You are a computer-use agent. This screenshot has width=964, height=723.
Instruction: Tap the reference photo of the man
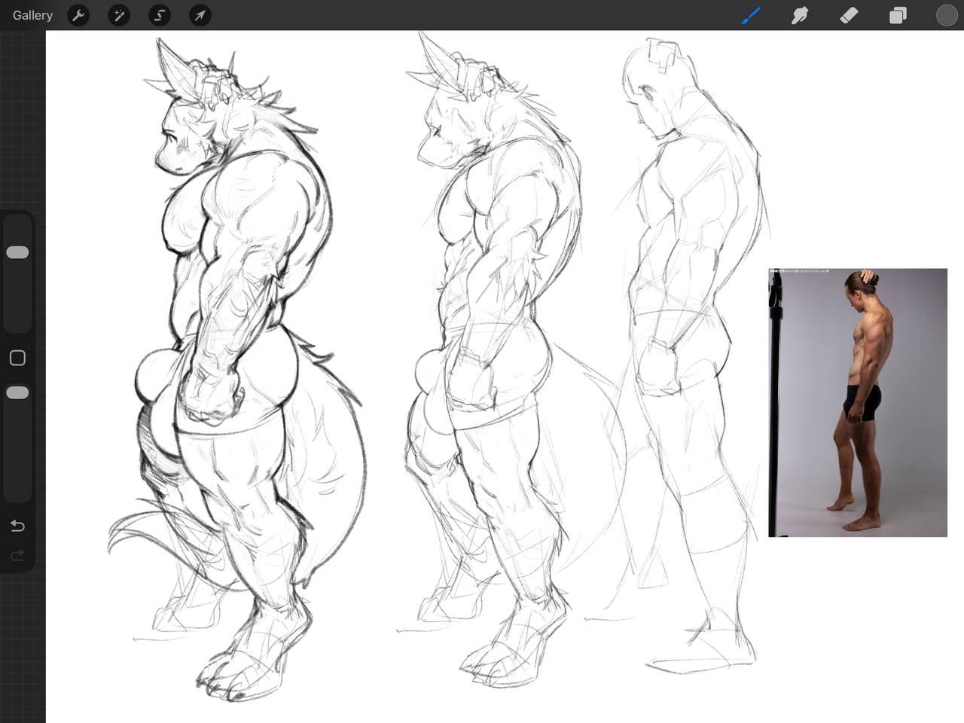[859, 402]
